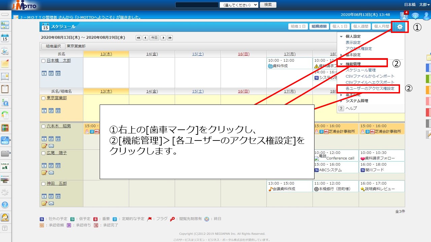431x242 pixels.
Task: Click the blue question mark help icon in the sidebar
Action: (5, 205)
